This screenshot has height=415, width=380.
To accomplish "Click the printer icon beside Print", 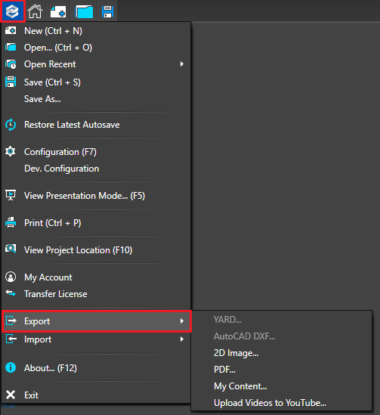I will pyautogui.click(x=11, y=222).
